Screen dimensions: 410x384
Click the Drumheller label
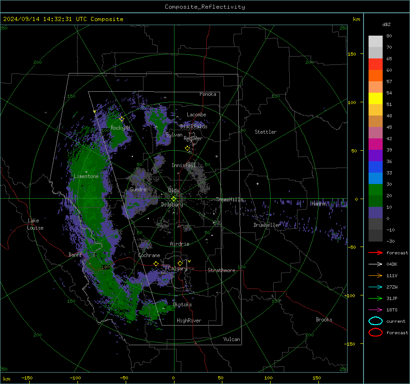(266, 225)
